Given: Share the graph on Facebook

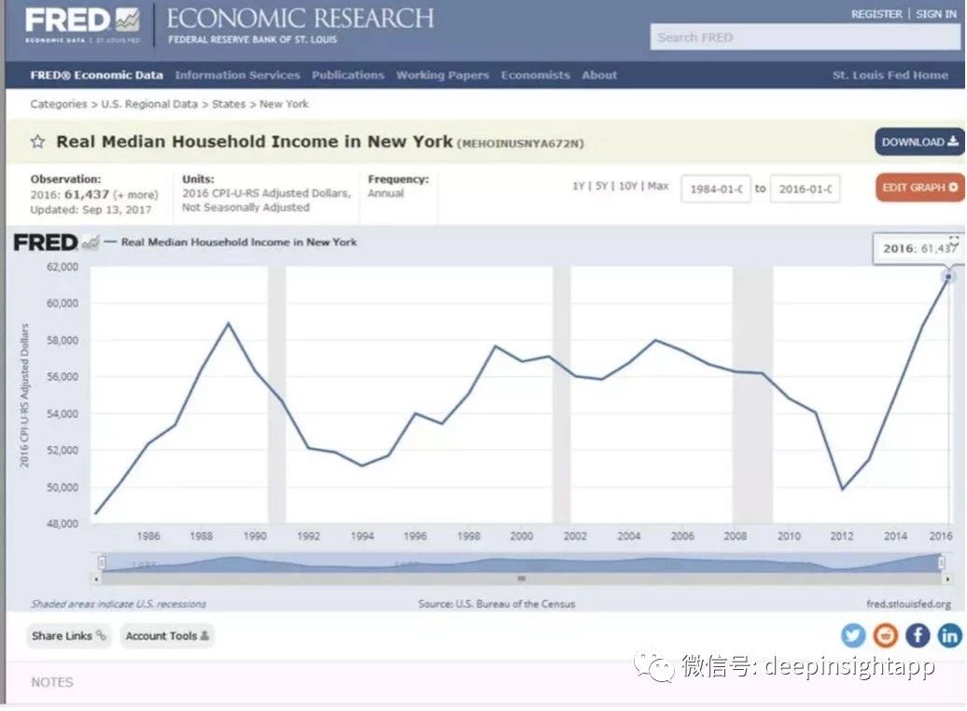Looking at the screenshot, I should 918,635.
